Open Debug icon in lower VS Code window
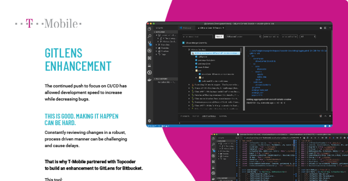The height and width of the screenshot is (181, 348). click(x=213, y=156)
